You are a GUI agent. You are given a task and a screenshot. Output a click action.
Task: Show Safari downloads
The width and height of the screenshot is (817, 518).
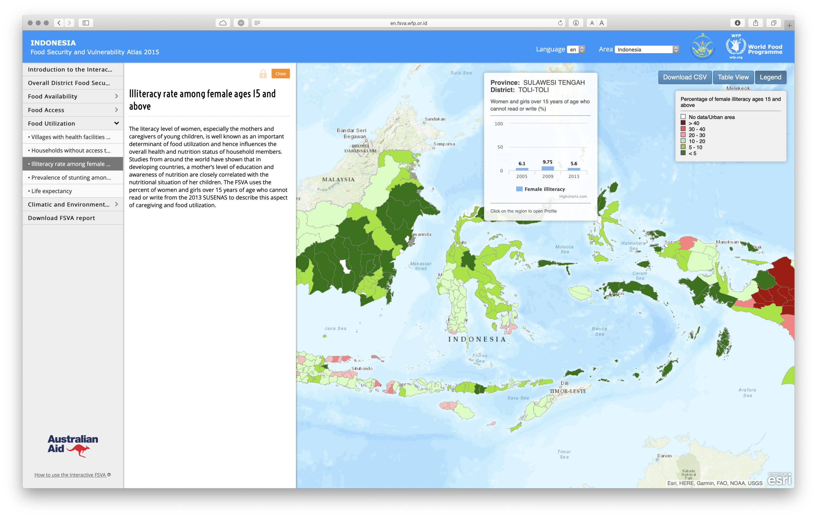(737, 23)
